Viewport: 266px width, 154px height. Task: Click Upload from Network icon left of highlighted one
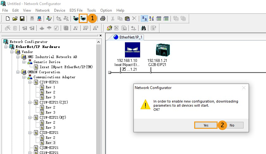(76, 18)
